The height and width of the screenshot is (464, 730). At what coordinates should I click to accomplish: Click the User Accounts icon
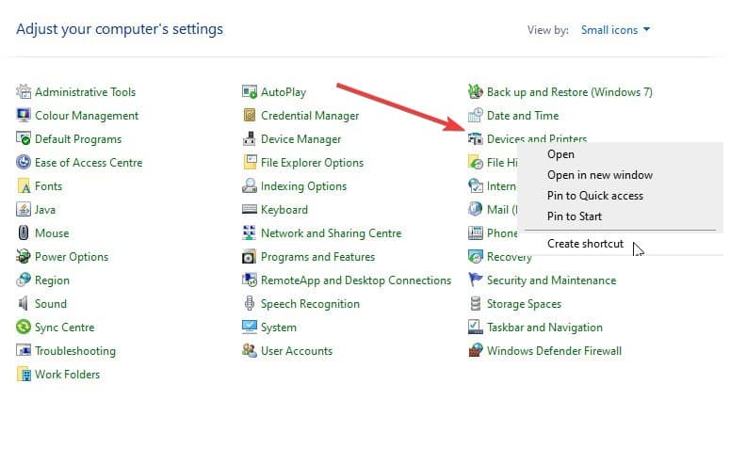249,350
